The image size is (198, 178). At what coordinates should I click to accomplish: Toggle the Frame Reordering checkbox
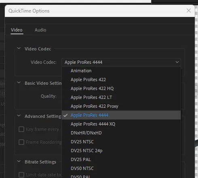point(21,142)
